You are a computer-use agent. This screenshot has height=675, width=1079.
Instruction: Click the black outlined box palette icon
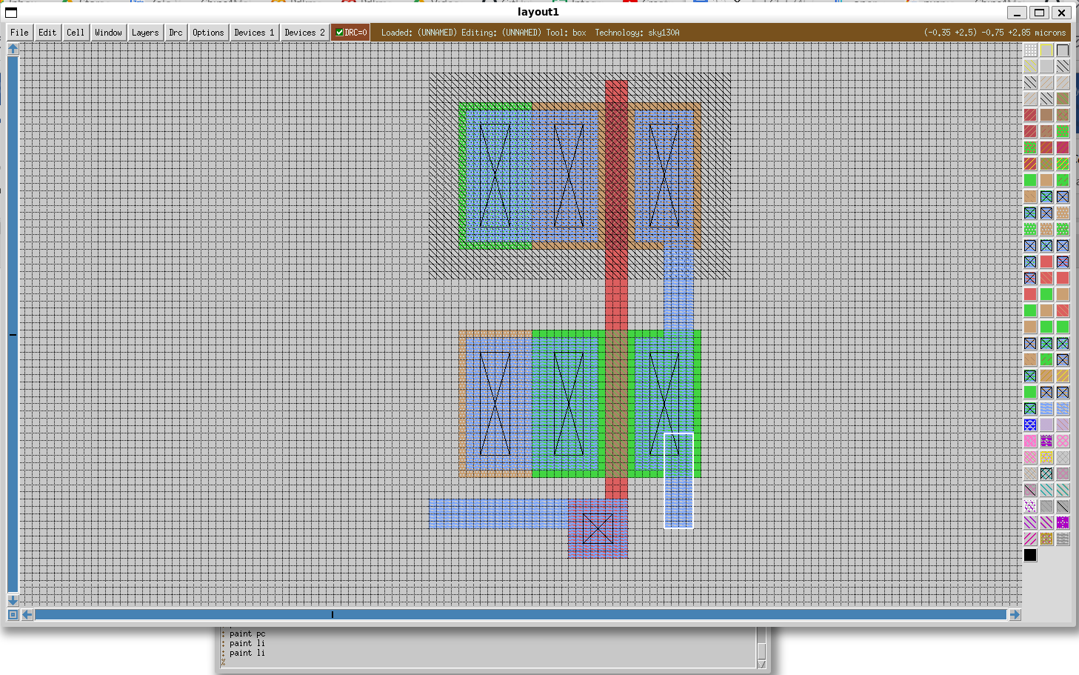pos(1063,50)
